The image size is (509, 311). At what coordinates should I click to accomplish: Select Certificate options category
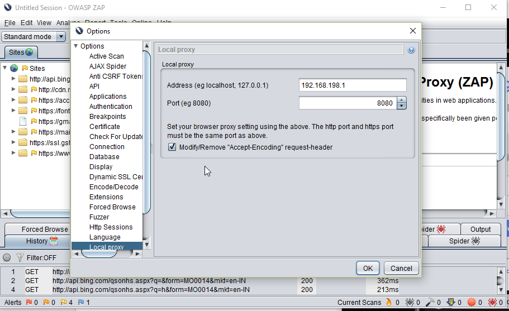pyautogui.click(x=104, y=127)
